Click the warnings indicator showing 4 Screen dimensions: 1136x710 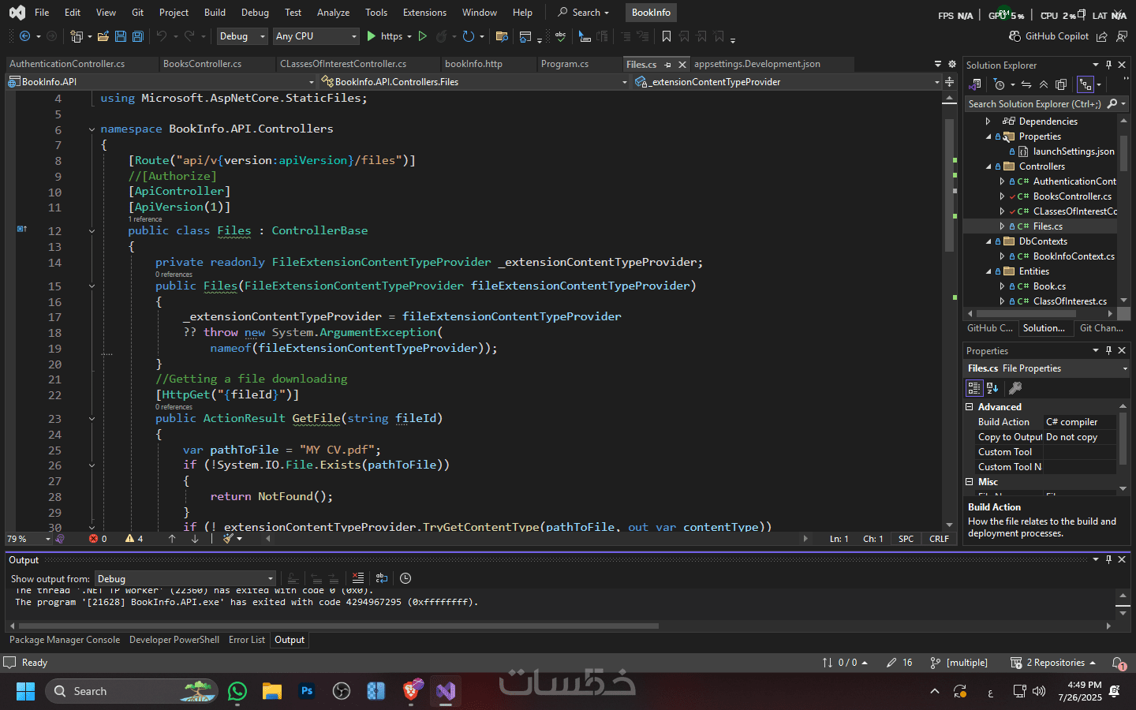134,539
